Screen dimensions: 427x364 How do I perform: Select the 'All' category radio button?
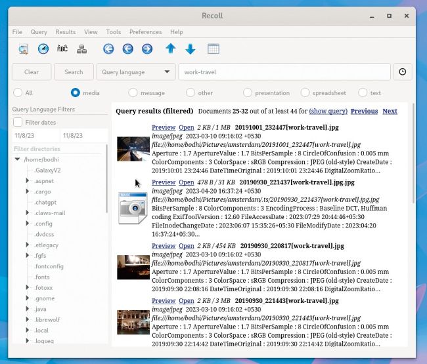[18, 93]
